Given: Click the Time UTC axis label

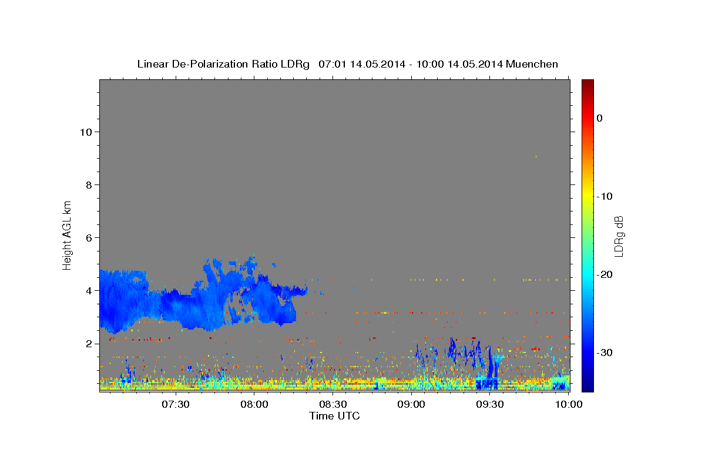Looking at the screenshot, I should [x=334, y=416].
